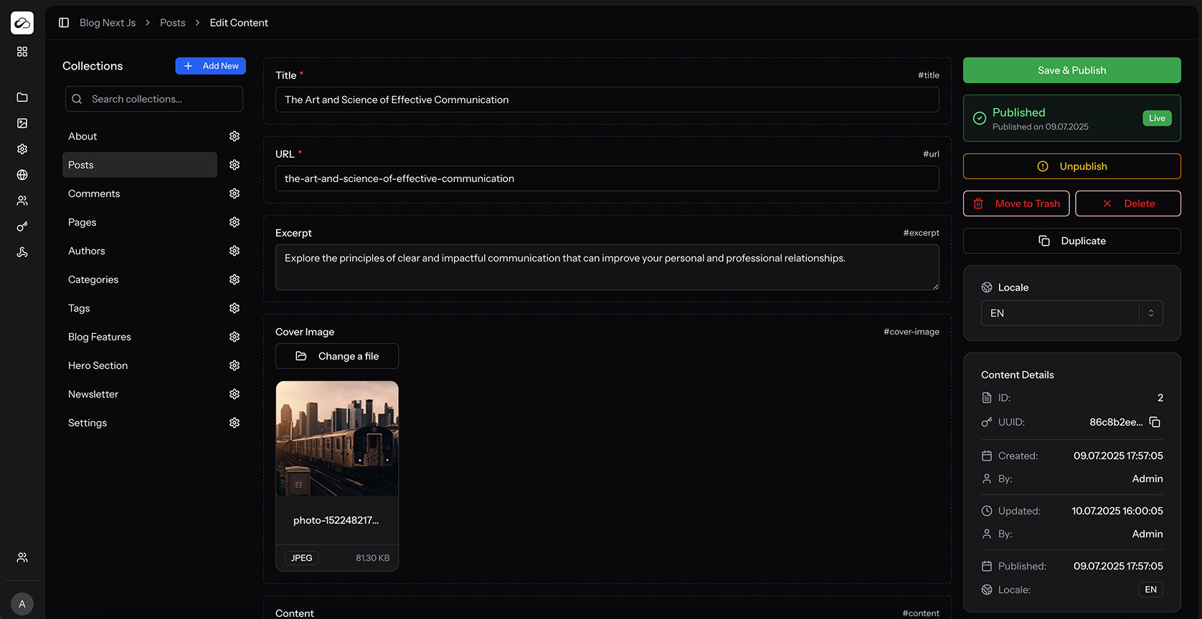Image resolution: width=1202 pixels, height=619 pixels.
Task: Toggle the sidebar panel icon
Action: 64,23
